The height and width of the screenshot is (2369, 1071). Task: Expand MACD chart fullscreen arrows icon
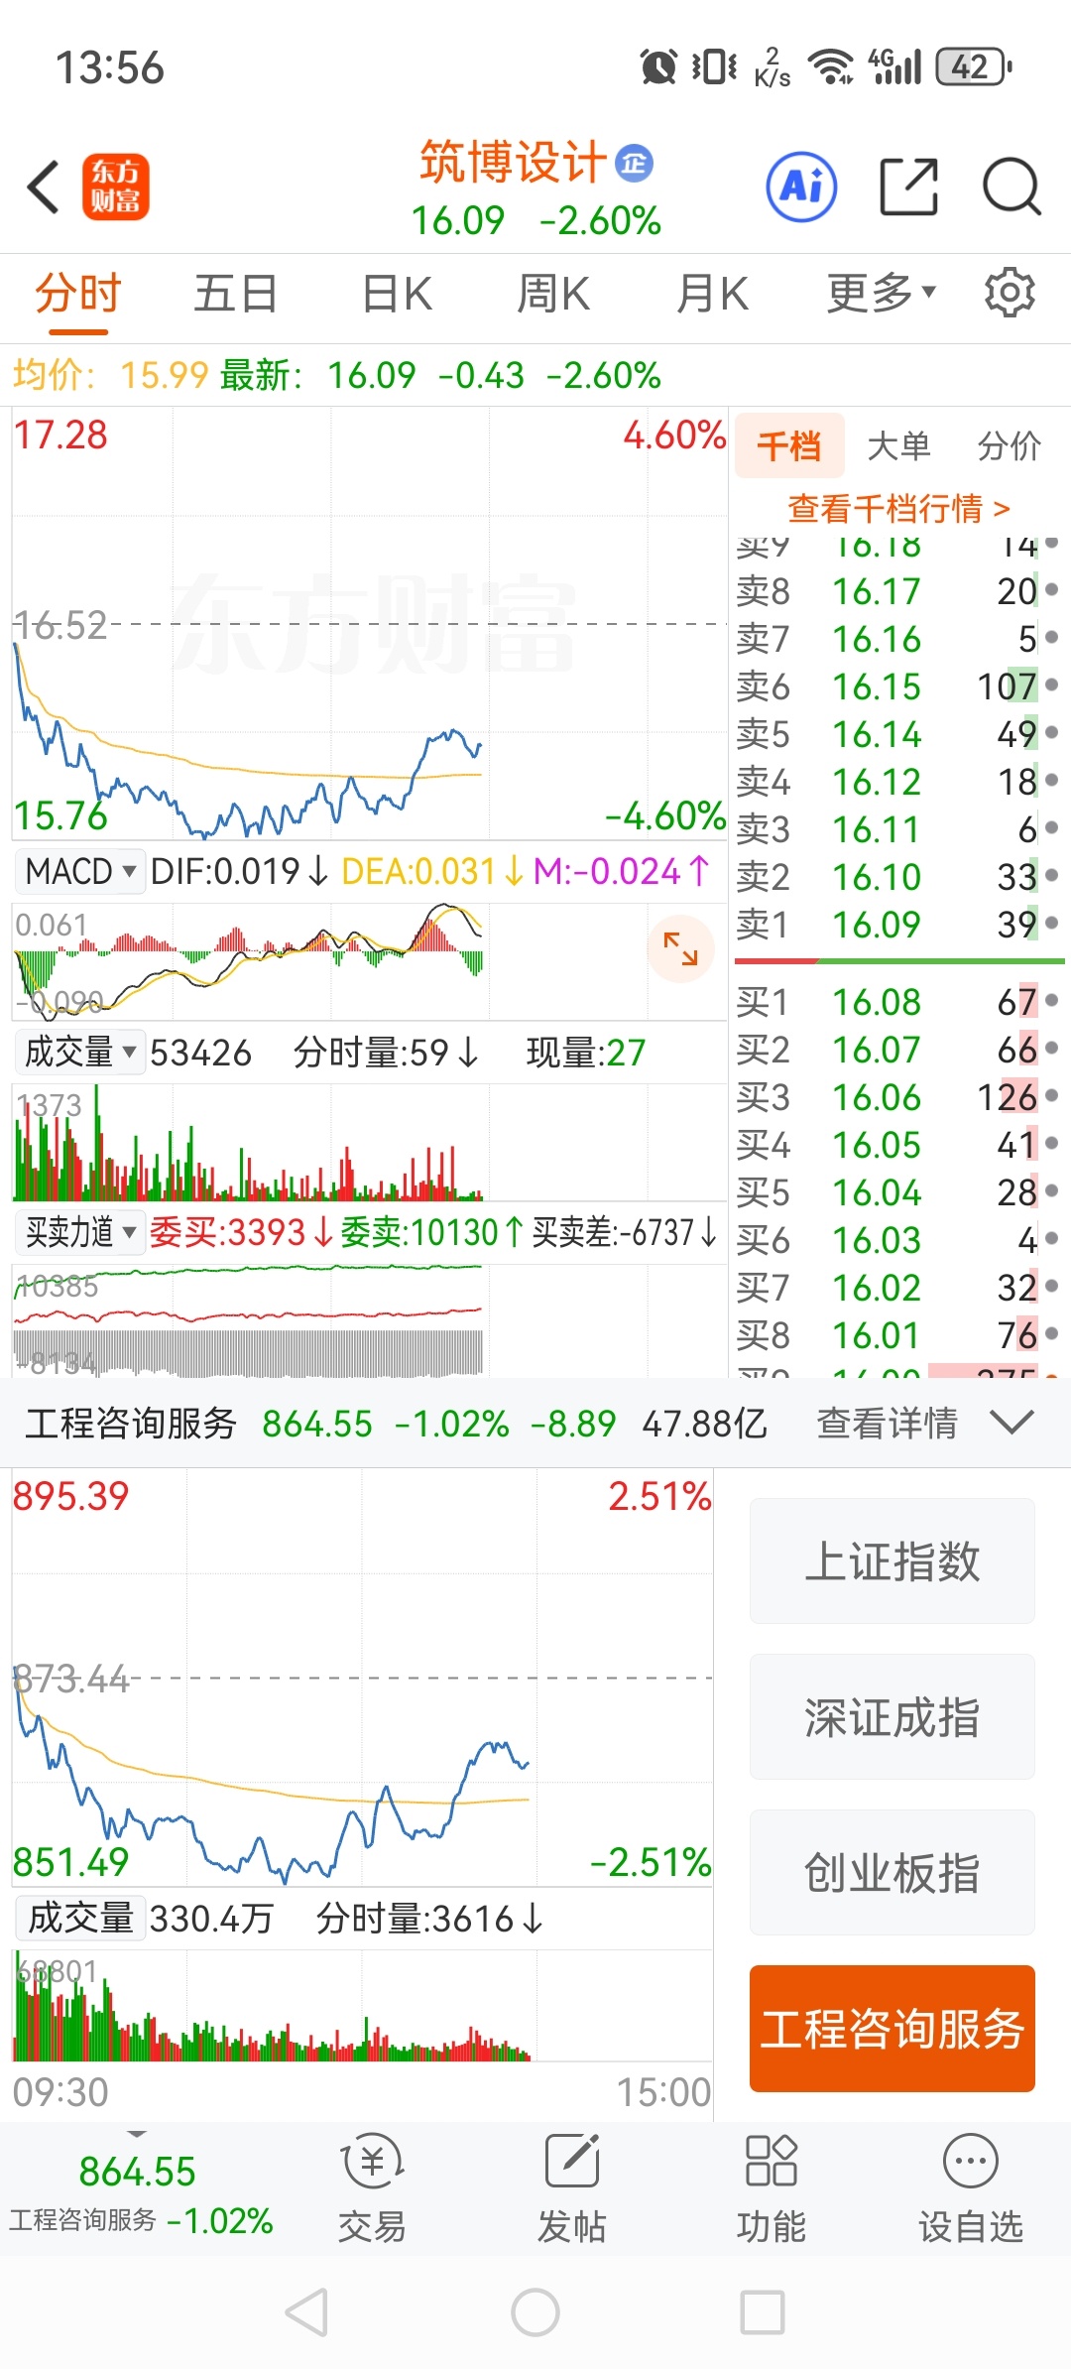(680, 948)
